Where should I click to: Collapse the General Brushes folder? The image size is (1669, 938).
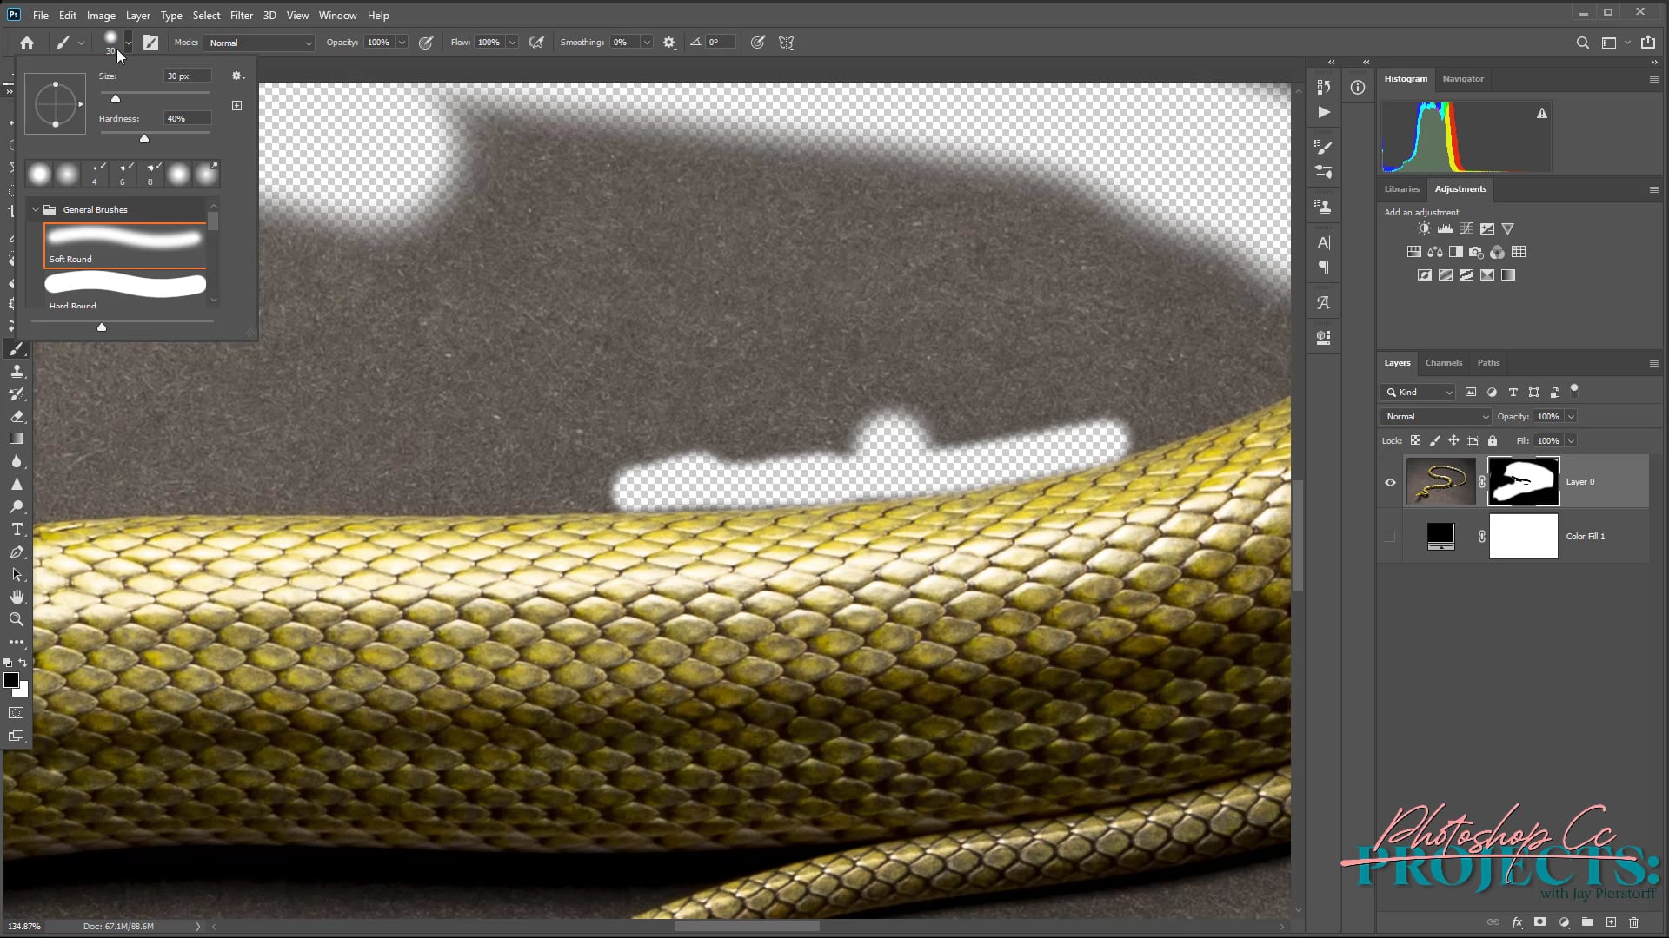click(x=36, y=210)
